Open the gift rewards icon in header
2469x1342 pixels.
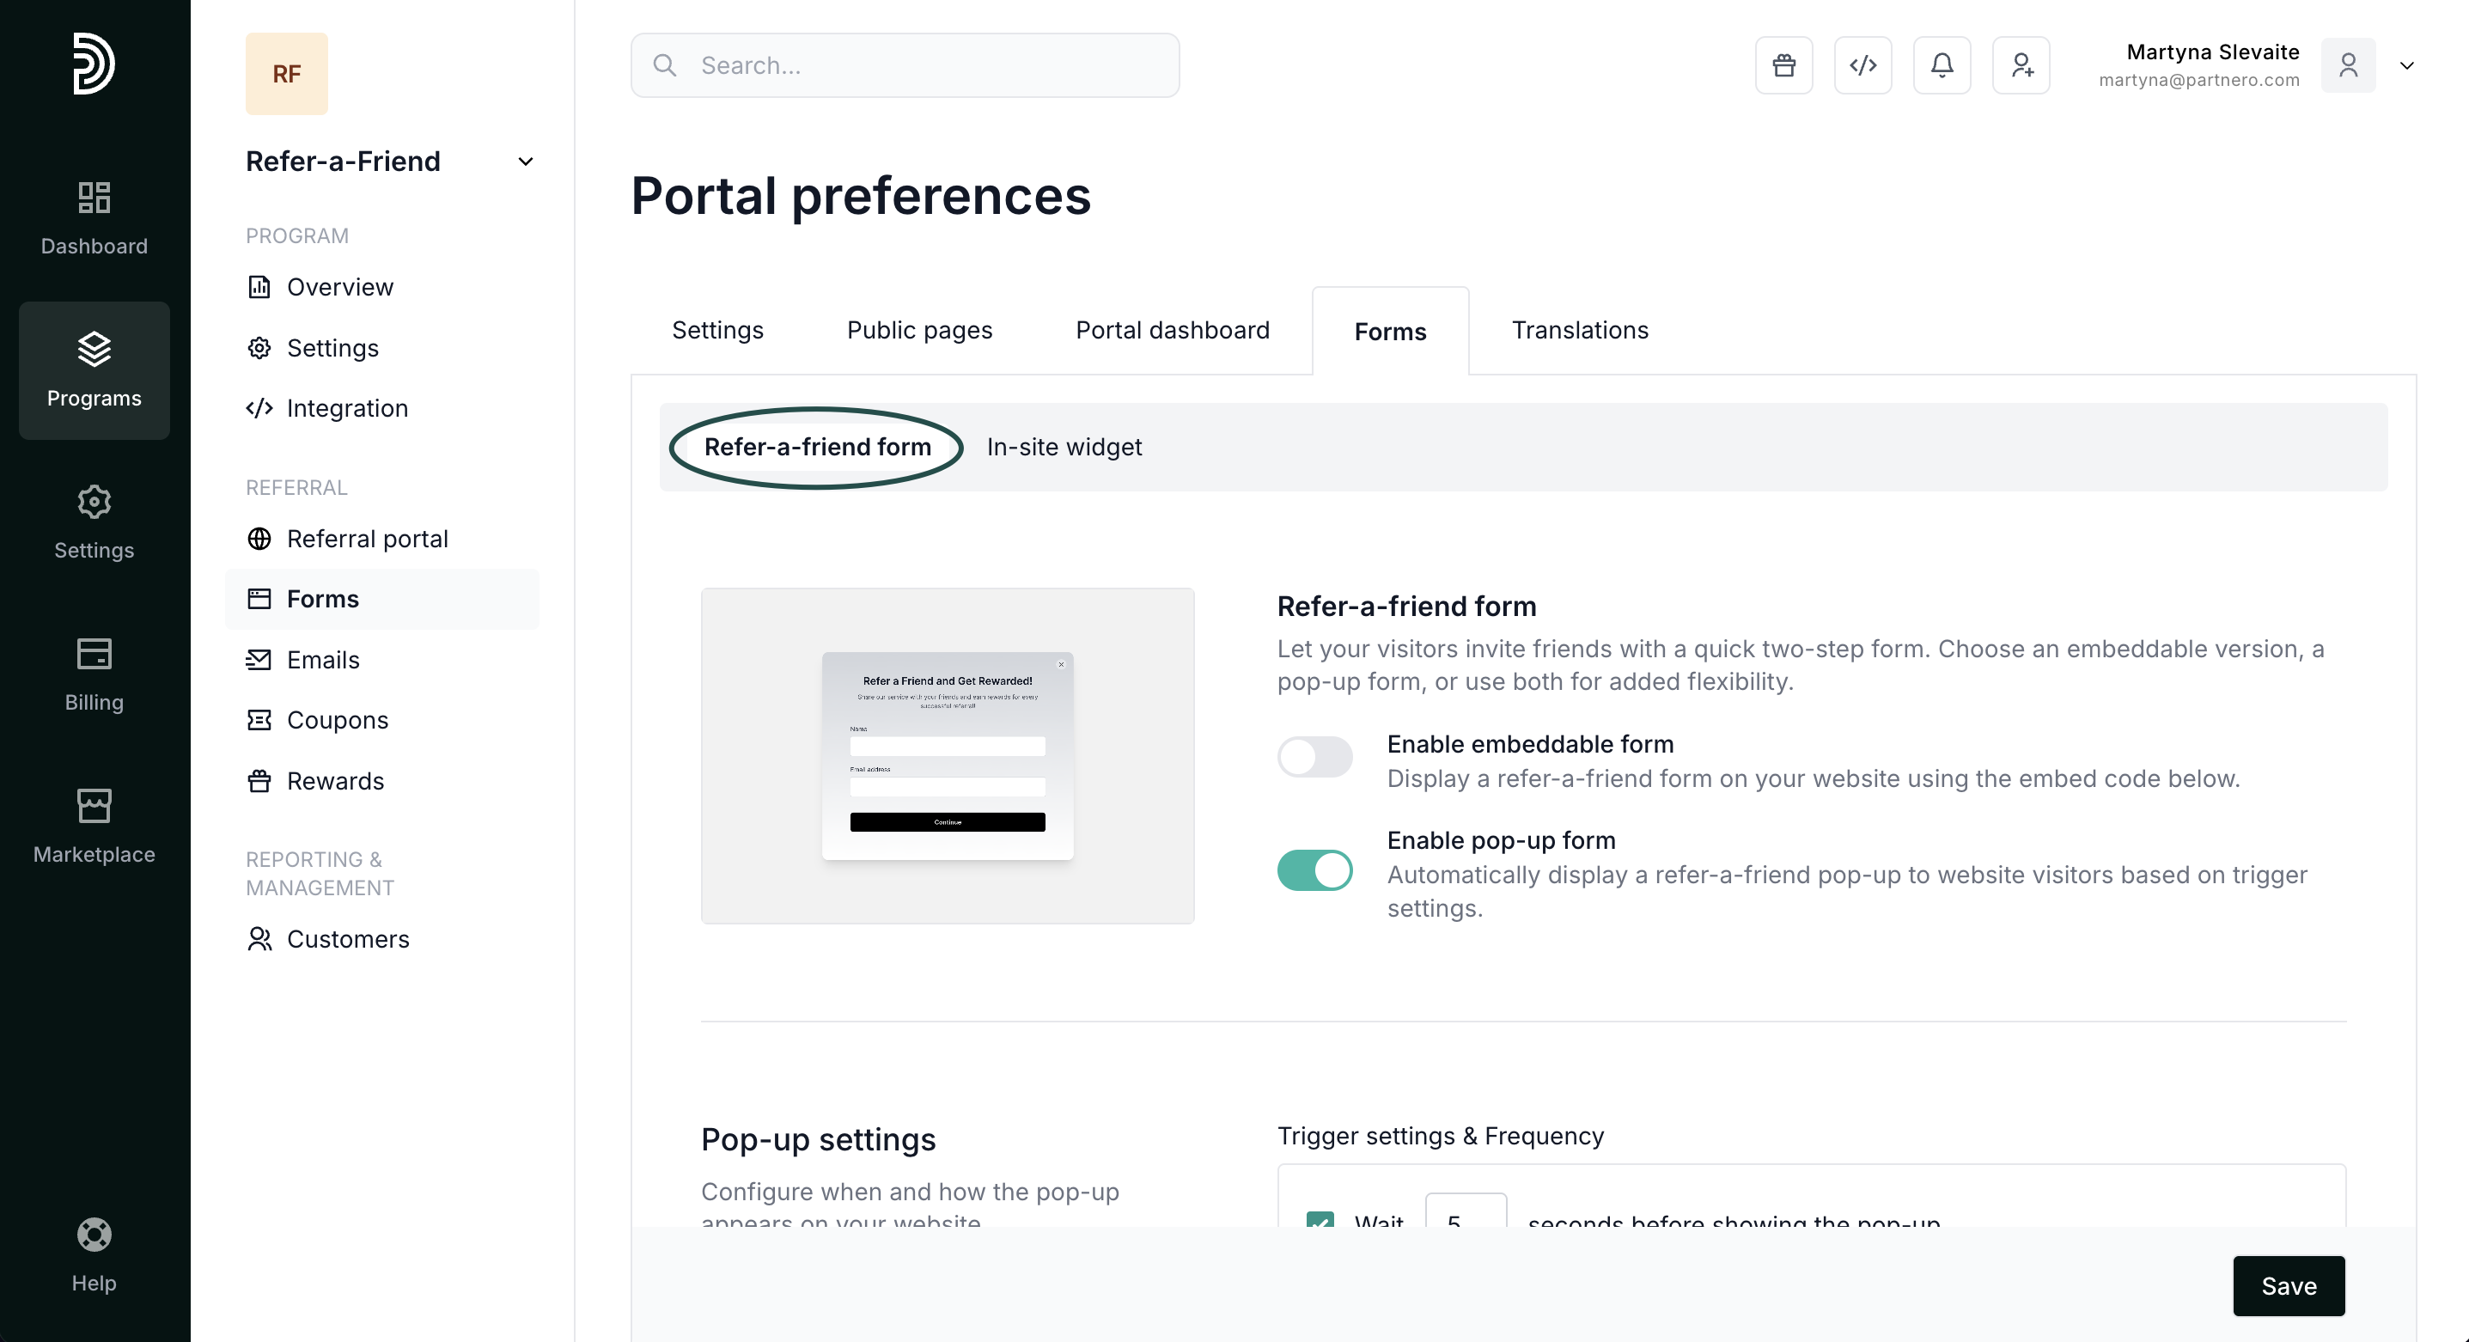[x=1783, y=65]
